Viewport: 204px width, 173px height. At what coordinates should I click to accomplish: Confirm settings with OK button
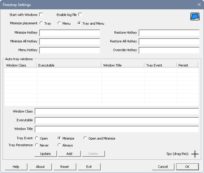(x=187, y=167)
